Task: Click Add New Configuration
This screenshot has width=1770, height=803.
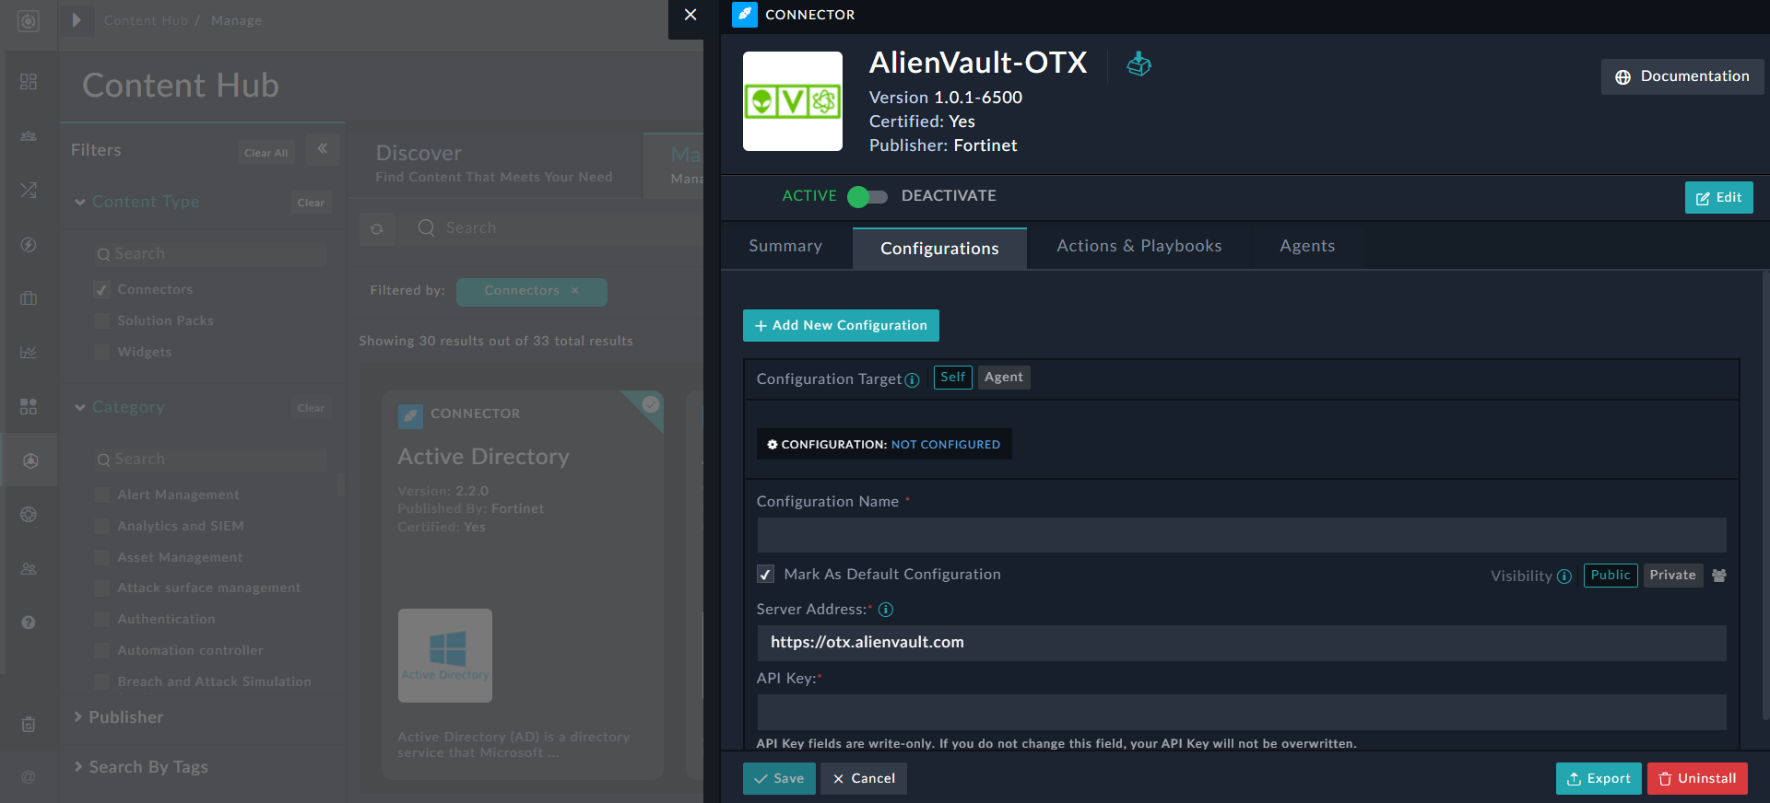Action: point(841,325)
